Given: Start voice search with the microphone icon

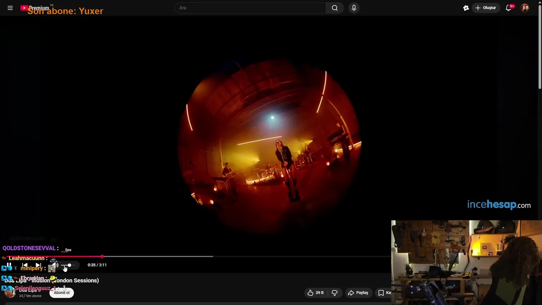Looking at the screenshot, I should [x=354, y=8].
